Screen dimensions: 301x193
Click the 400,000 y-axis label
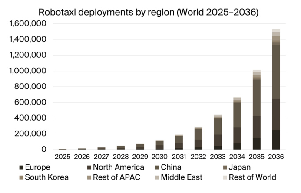30,118
